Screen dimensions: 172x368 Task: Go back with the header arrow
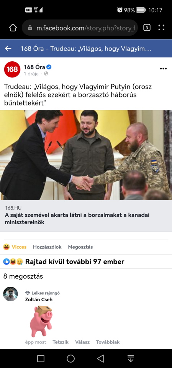(x=8, y=48)
